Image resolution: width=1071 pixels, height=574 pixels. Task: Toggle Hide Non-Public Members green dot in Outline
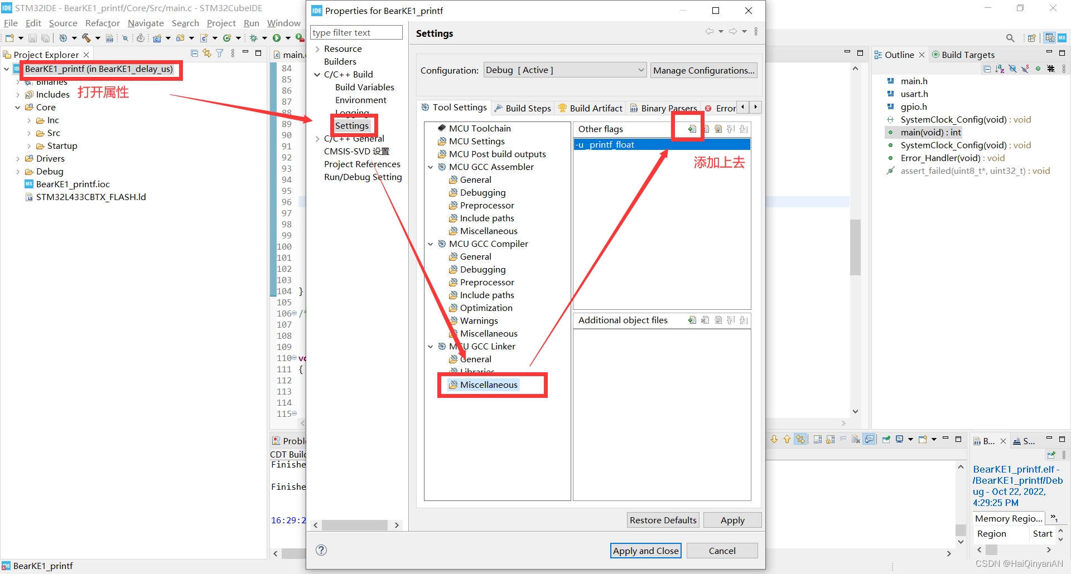point(1038,69)
